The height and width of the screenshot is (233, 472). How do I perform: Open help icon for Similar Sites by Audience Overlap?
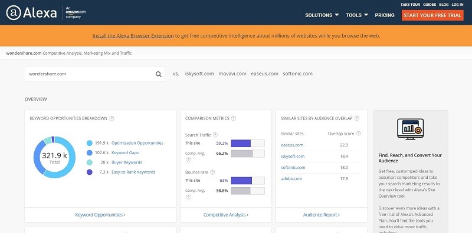click(357, 118)
